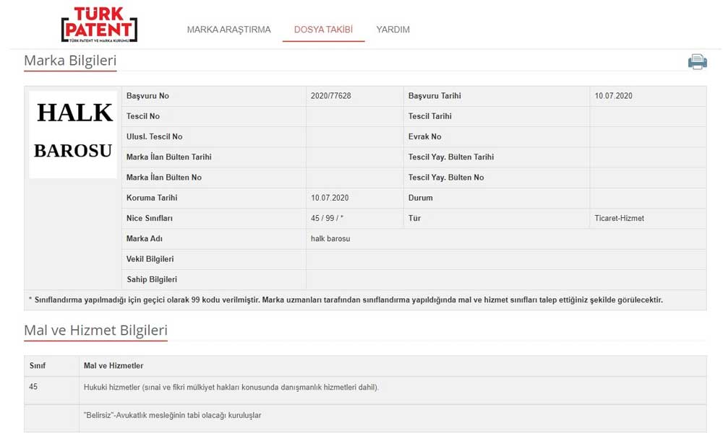
Task: Select the Hukuki hizmetler description text
Action: click(x=231, y=388)
